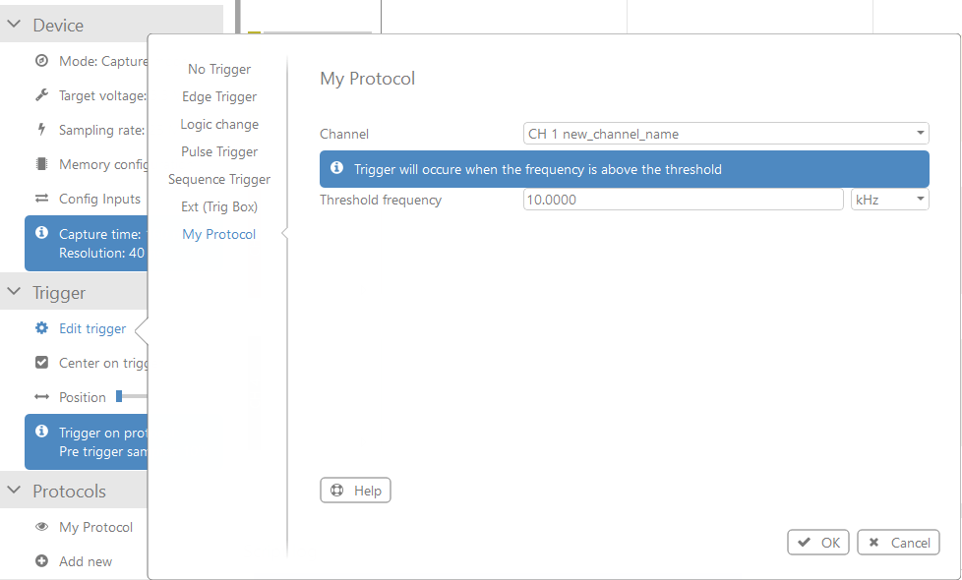Image resolution: width=962 pixels, height=580 pixels.
Task: Toggle My Protocol visibility eye icon
Action: pos(39,526)
